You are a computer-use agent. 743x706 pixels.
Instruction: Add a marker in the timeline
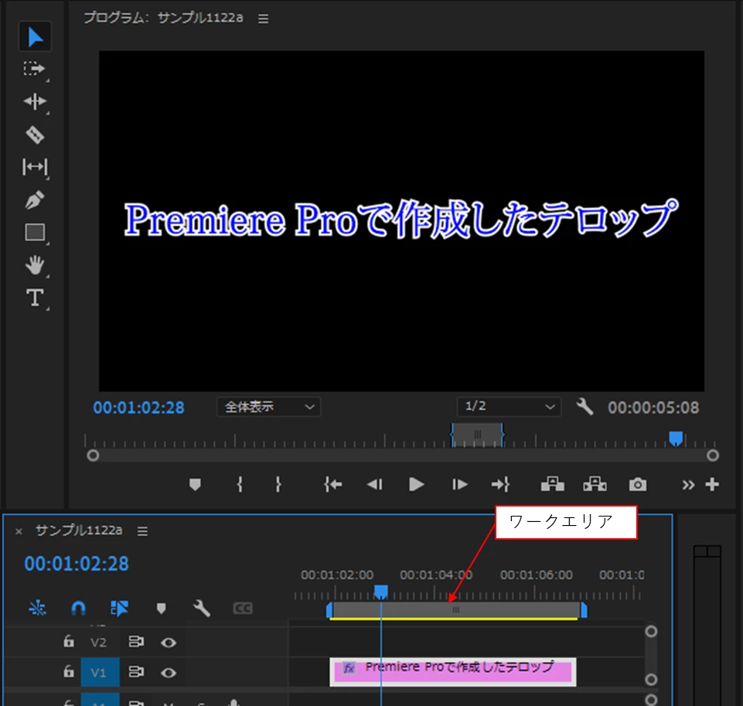tap(161, 608)
